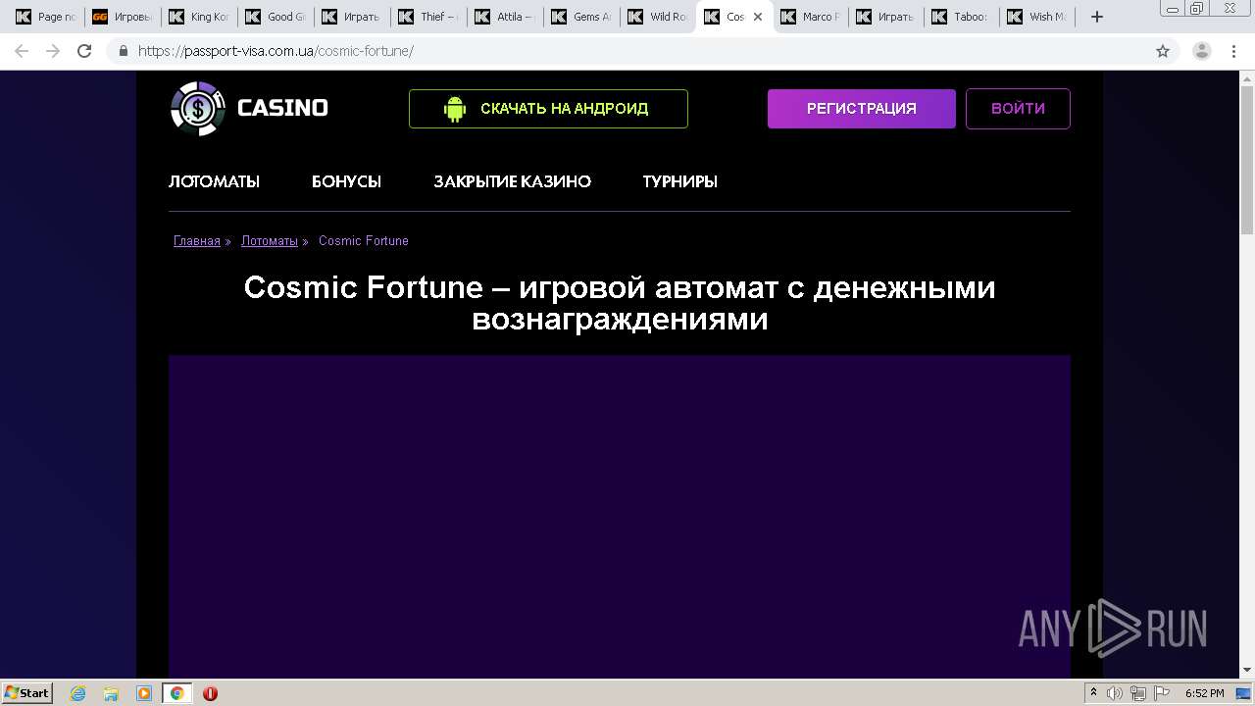This screenshot has height=706, width=1255.
Task: Open the media player taskbar icon
Action: tap(144, 693)
